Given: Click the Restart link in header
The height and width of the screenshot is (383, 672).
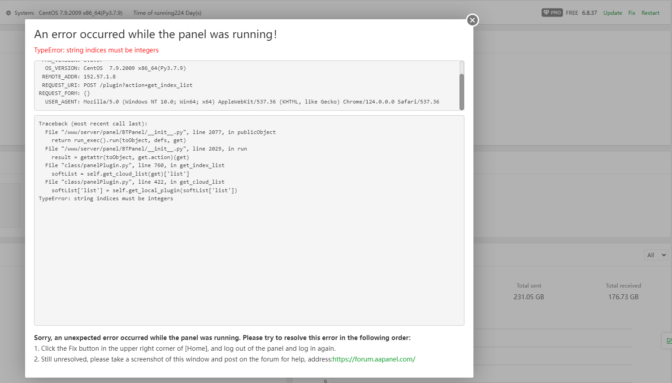Looking at the screenshot, I should point(650,13).
